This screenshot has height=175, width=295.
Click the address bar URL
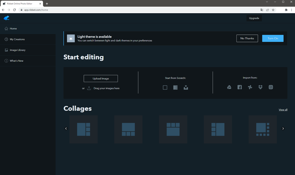(x=36, y=10)
